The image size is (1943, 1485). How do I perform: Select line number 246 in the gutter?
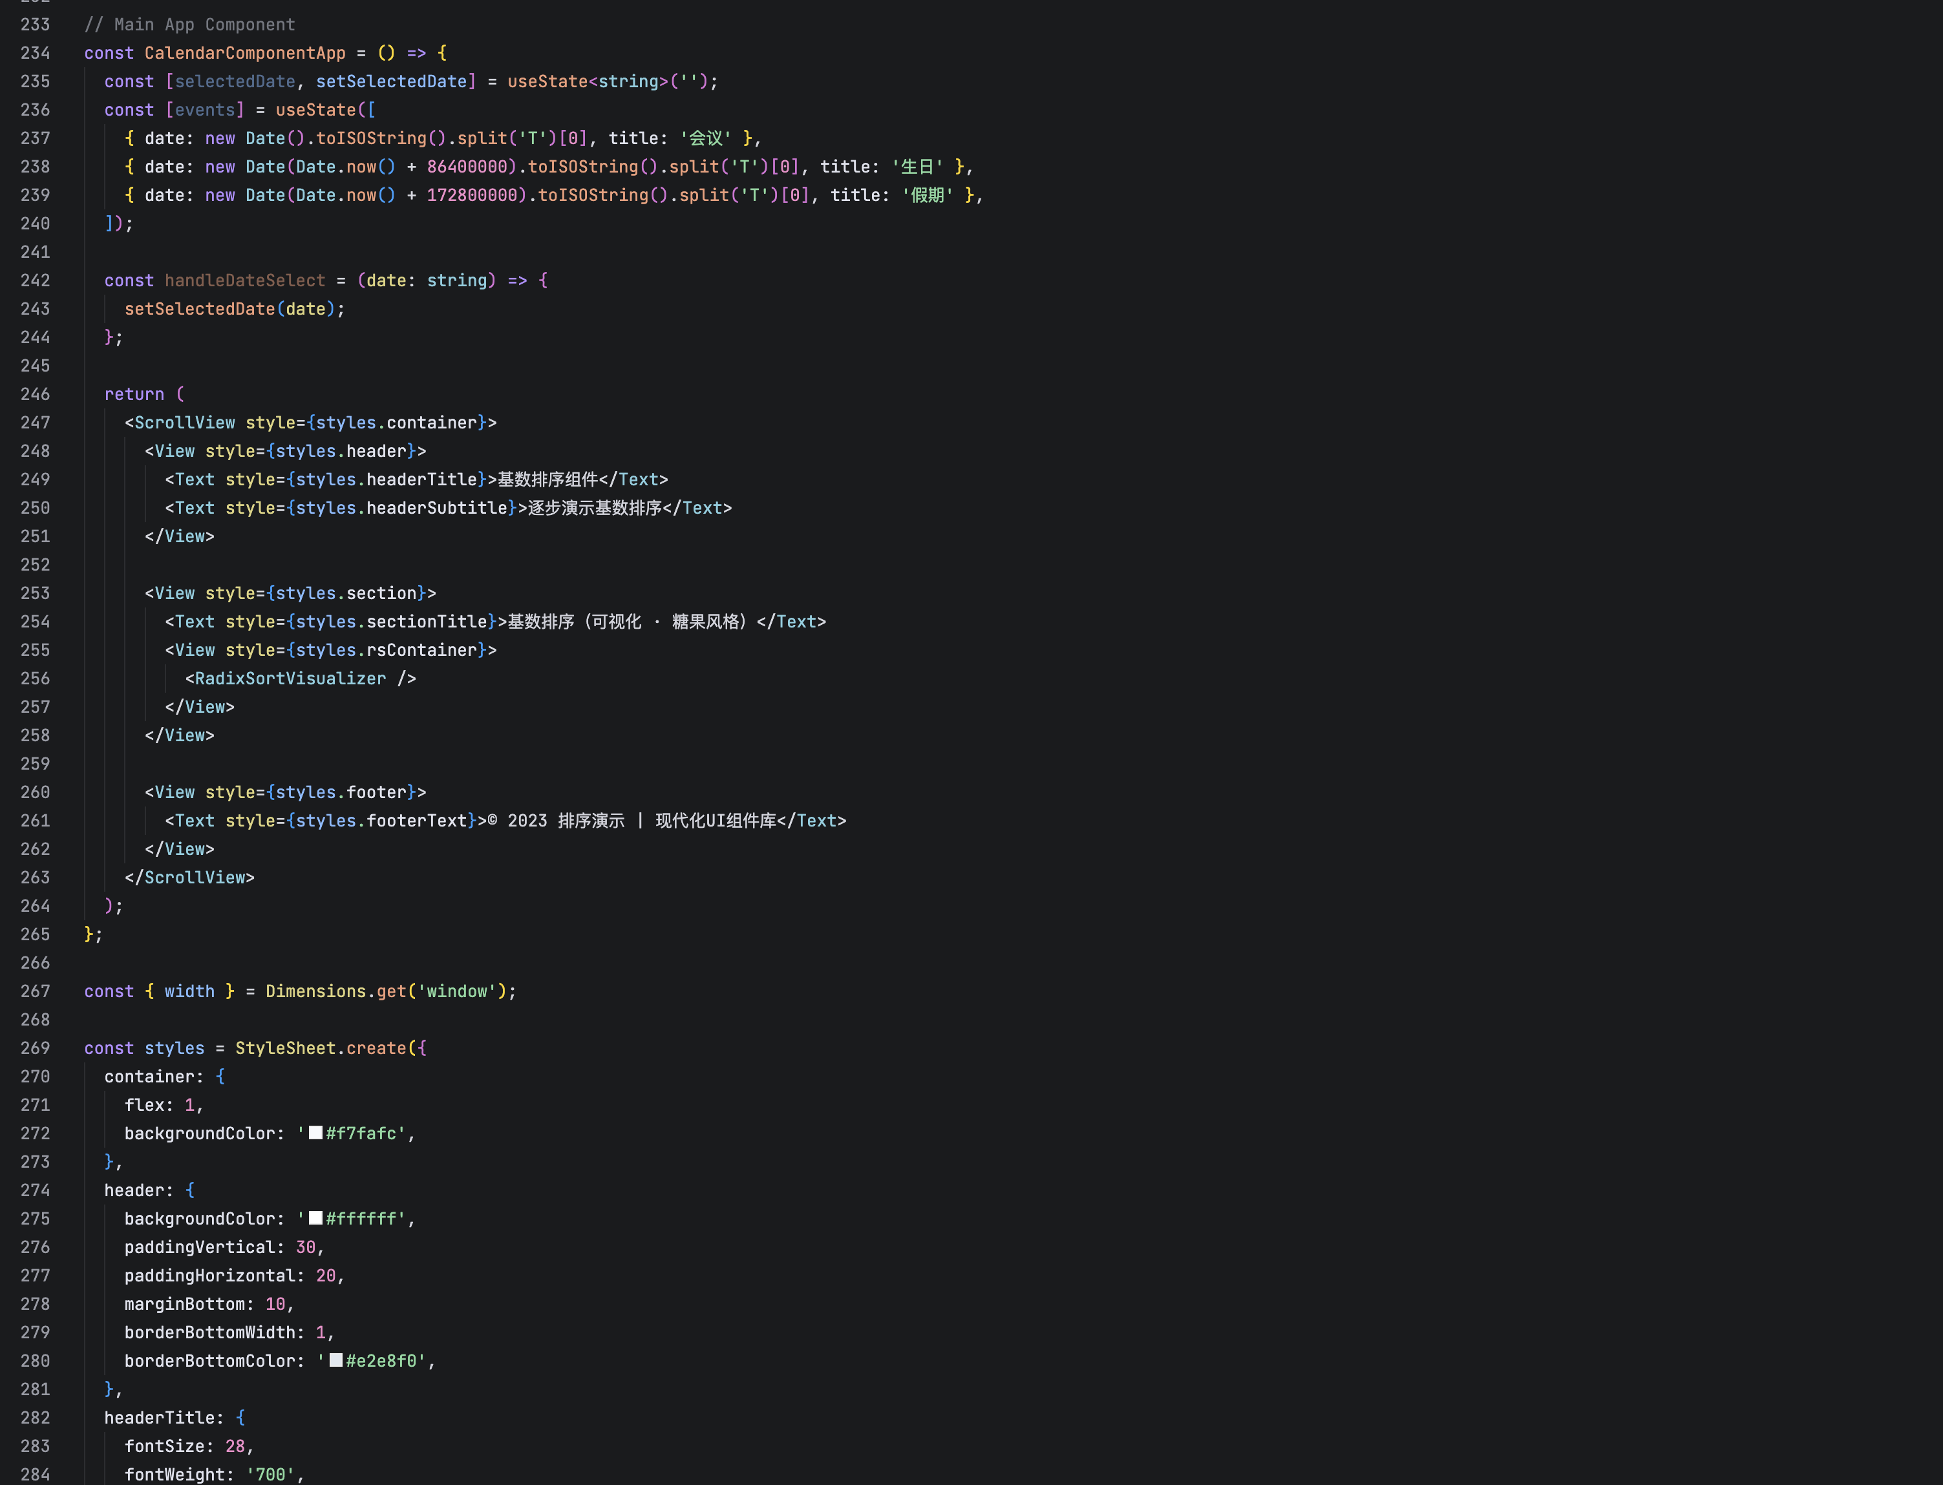[36, 394]
